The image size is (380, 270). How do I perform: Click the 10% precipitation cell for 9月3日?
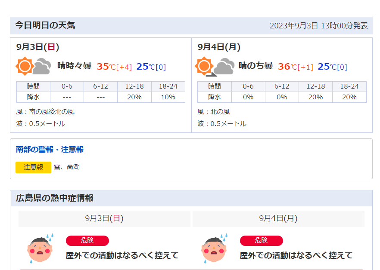coord(168,97)
